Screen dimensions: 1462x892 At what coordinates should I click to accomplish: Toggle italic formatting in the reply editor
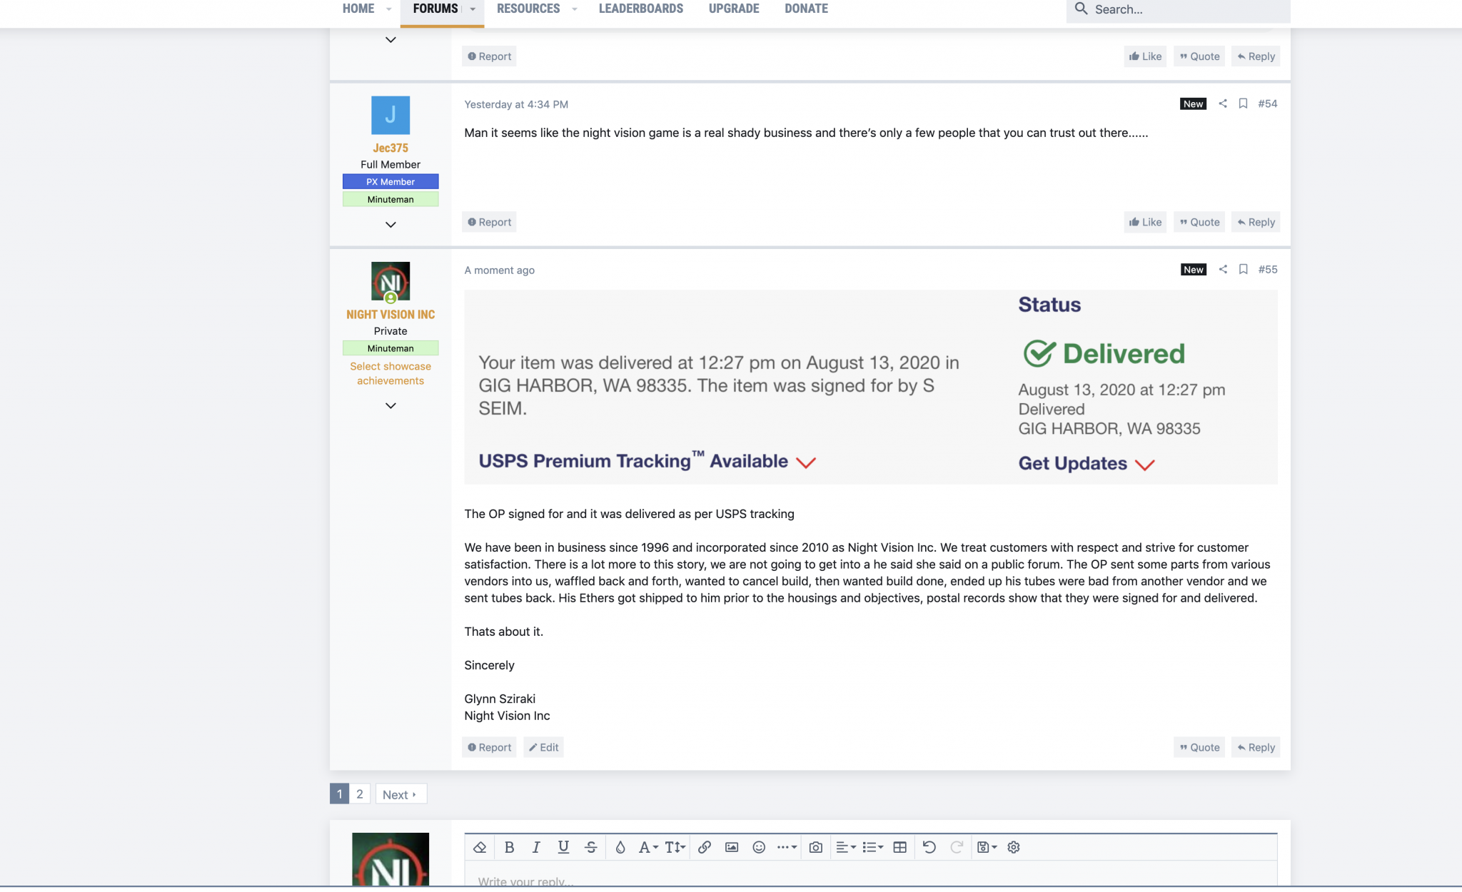point(536,847)
